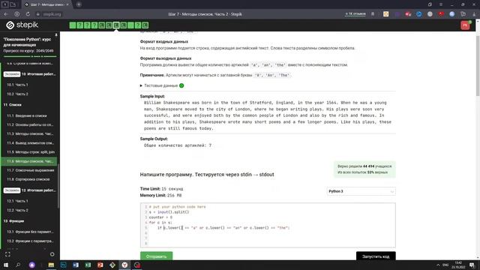Image resolution: width=480 pixels, height=270 pixels.
Task: Open lesson 11.8 Сортировка списков
Action: [28, 179]
